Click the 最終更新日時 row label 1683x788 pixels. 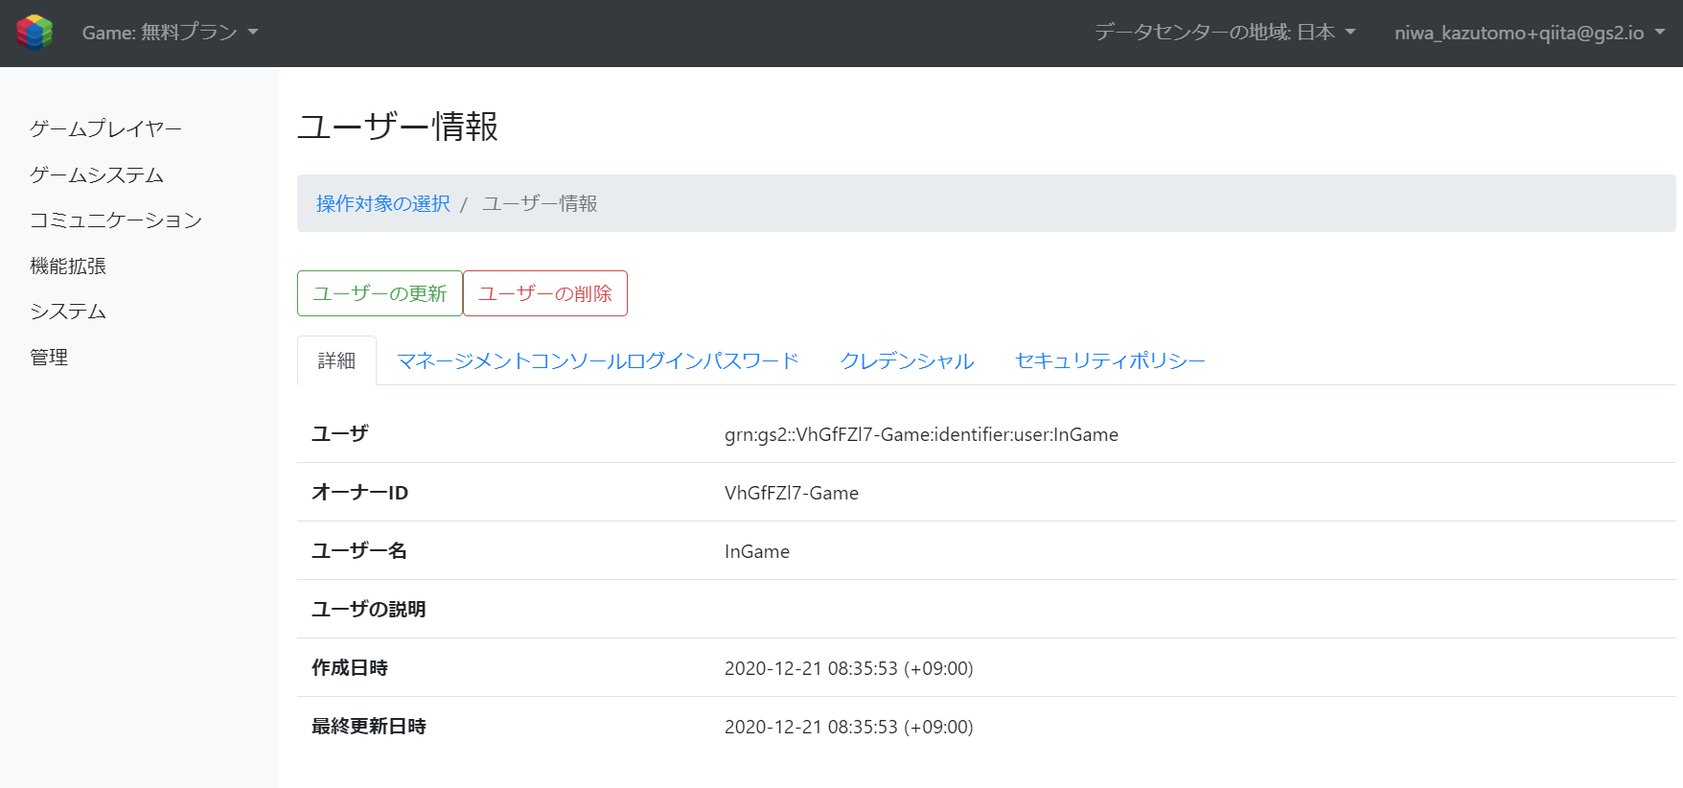coord(369,726)
